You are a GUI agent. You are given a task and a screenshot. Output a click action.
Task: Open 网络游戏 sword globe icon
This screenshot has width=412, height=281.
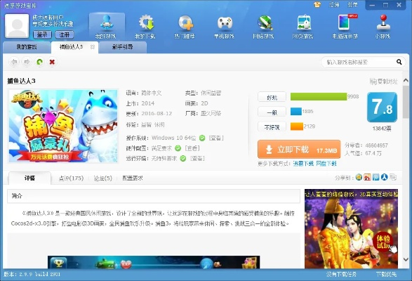point(263,27)
